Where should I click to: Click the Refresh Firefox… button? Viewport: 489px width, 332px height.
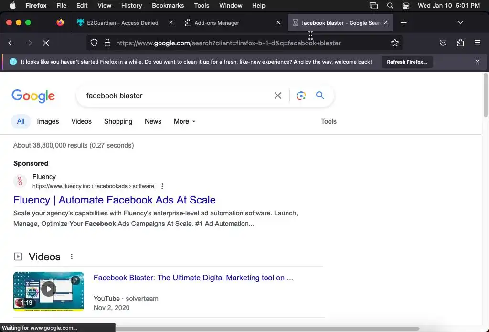tap(407, 62)
